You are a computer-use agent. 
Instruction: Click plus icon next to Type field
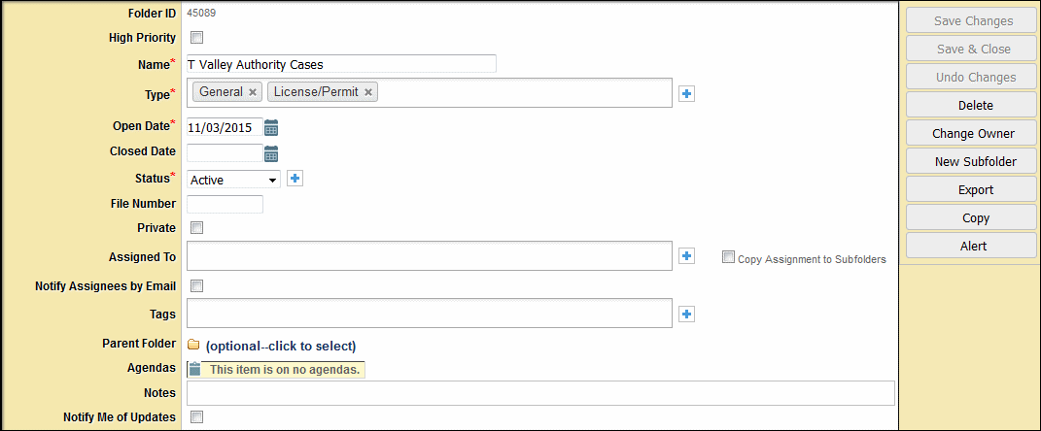point(686,93)
